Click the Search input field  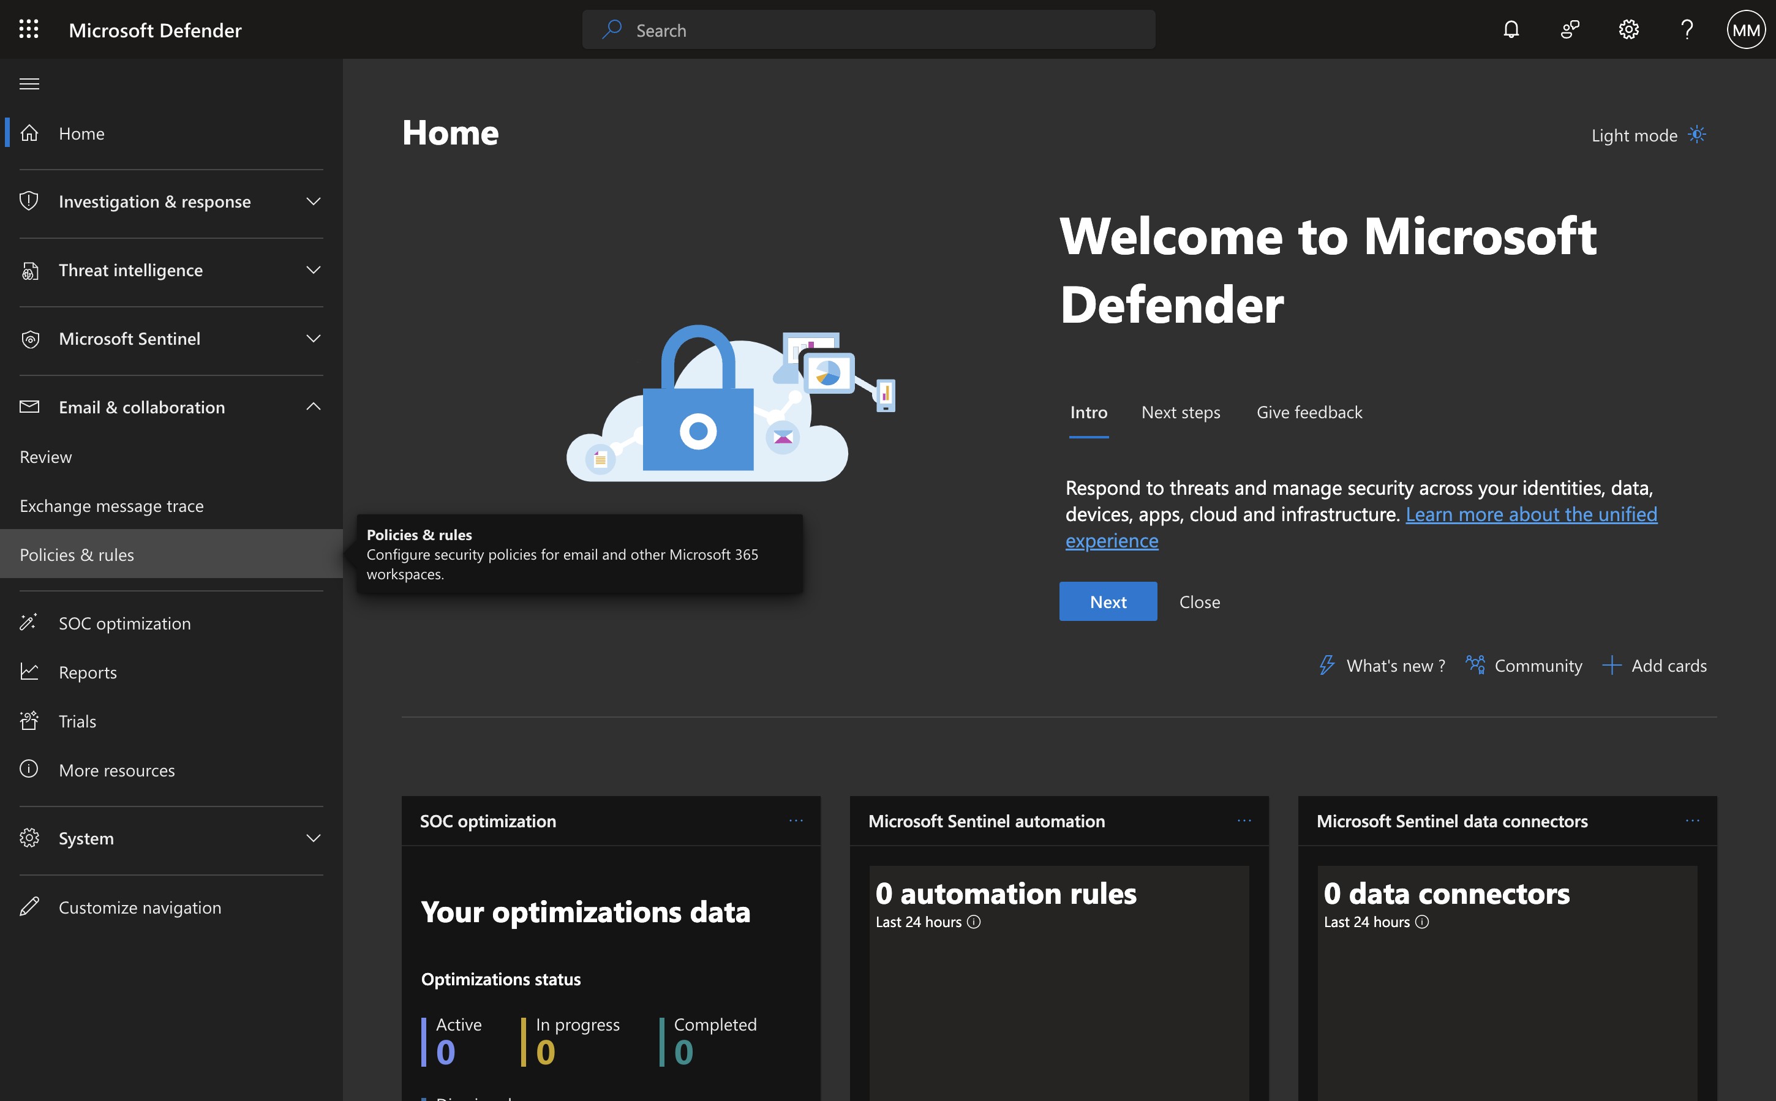pyautogui.click(x=868, y=30)
